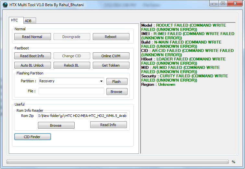Maximize the HTX Multi Tool window
This screenshot has height=169, width=245.
223,4
